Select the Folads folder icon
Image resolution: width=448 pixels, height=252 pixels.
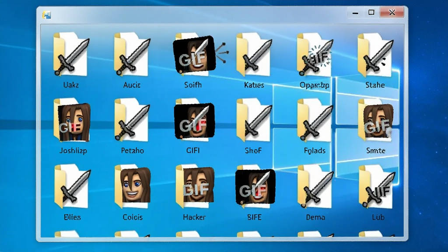(315, 120)
